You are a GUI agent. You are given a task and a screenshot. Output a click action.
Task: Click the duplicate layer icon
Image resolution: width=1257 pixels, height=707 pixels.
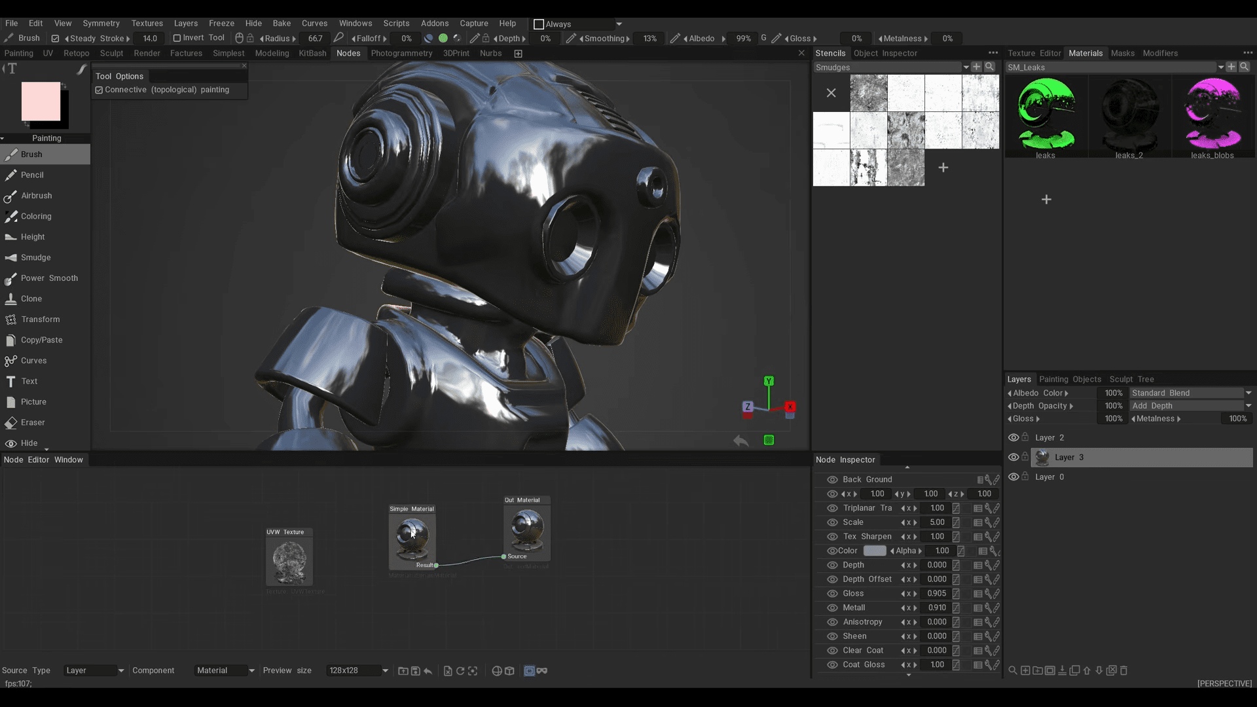[x=1074, y=670]
